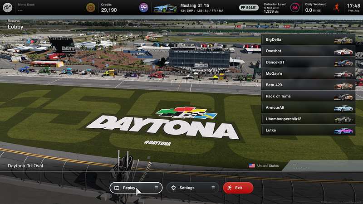Click BigDelta's car thumbnail
363x204 pixels.
click(343, 40)
